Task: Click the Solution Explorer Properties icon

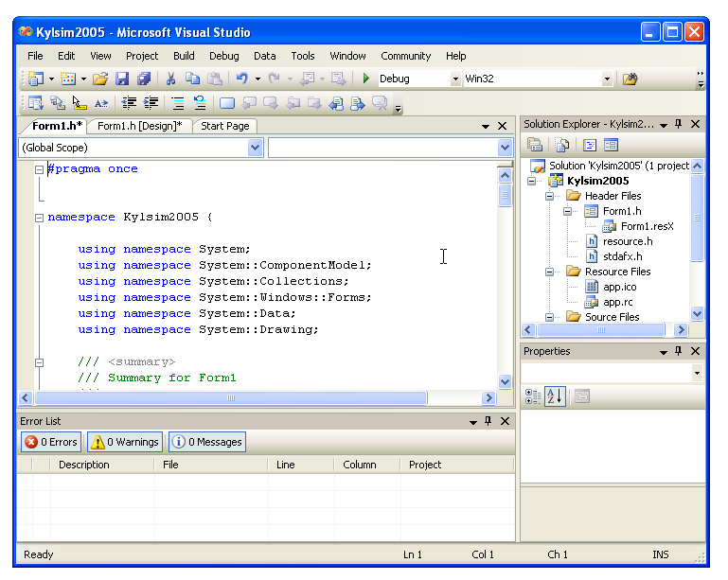Action: point(535,145)
